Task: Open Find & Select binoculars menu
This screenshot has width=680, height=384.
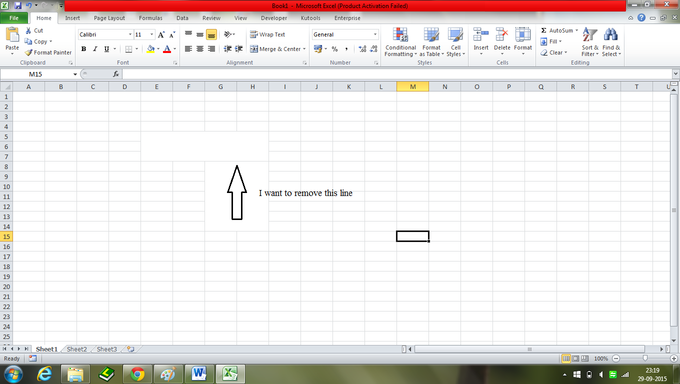Action: coord(611,42)
